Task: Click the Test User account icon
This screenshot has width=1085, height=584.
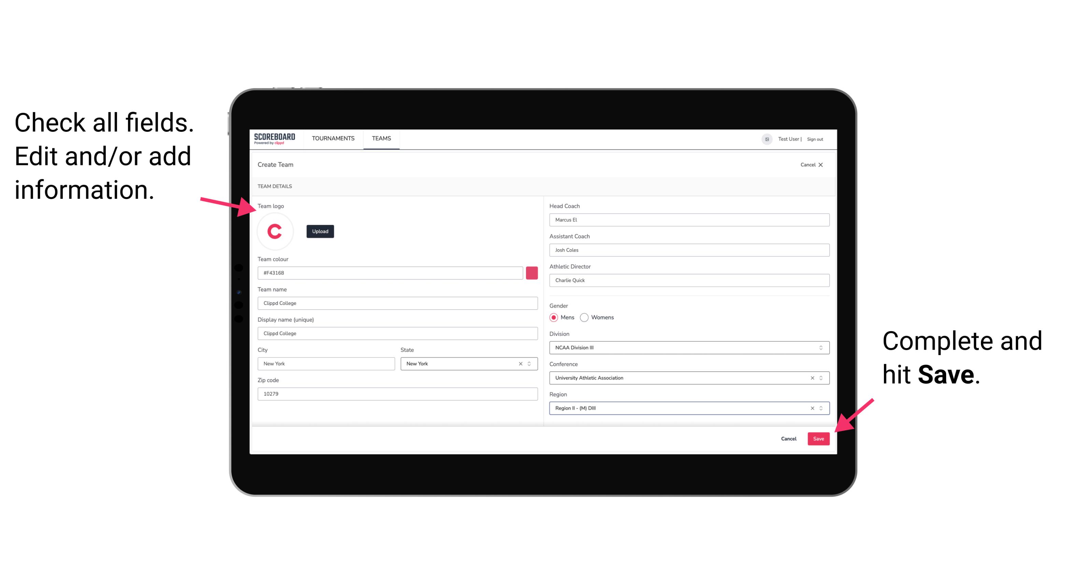Action: coord(763,139)
